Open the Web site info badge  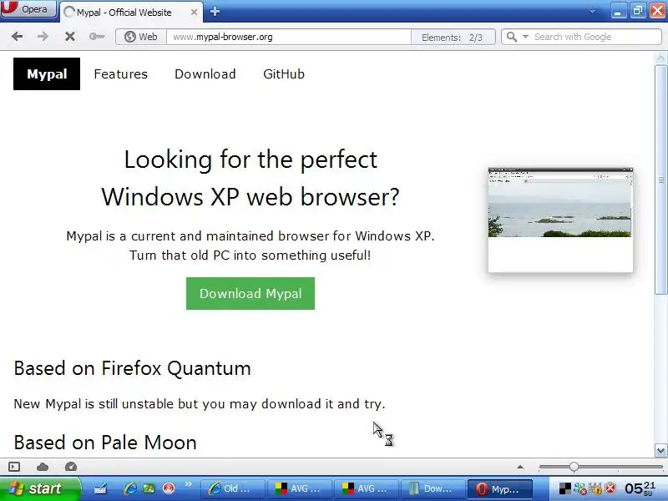(x=140, y=37)
